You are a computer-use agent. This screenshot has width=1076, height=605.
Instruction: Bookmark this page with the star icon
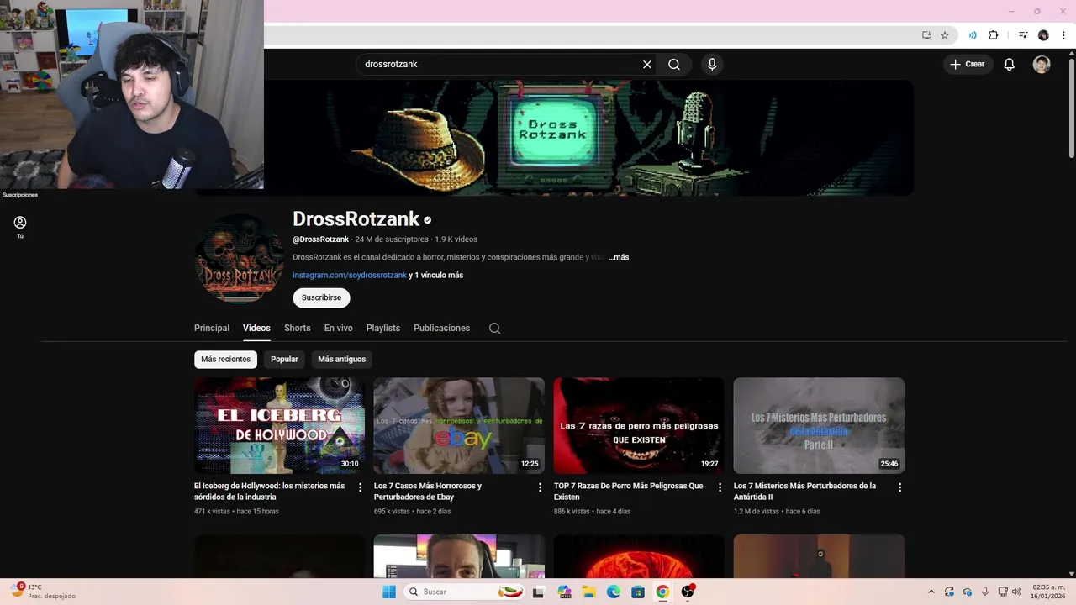point(945,35)
